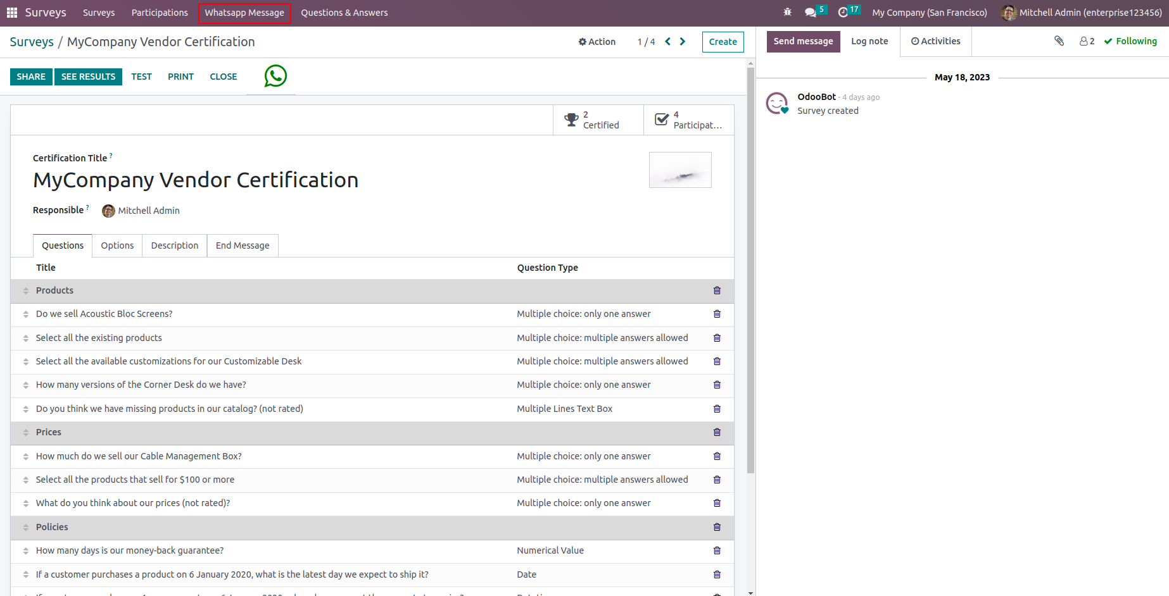Screen dimensions: 1169x596
Task: Click the WhatsApp logo icon
Action: click(x=275, y=76)
